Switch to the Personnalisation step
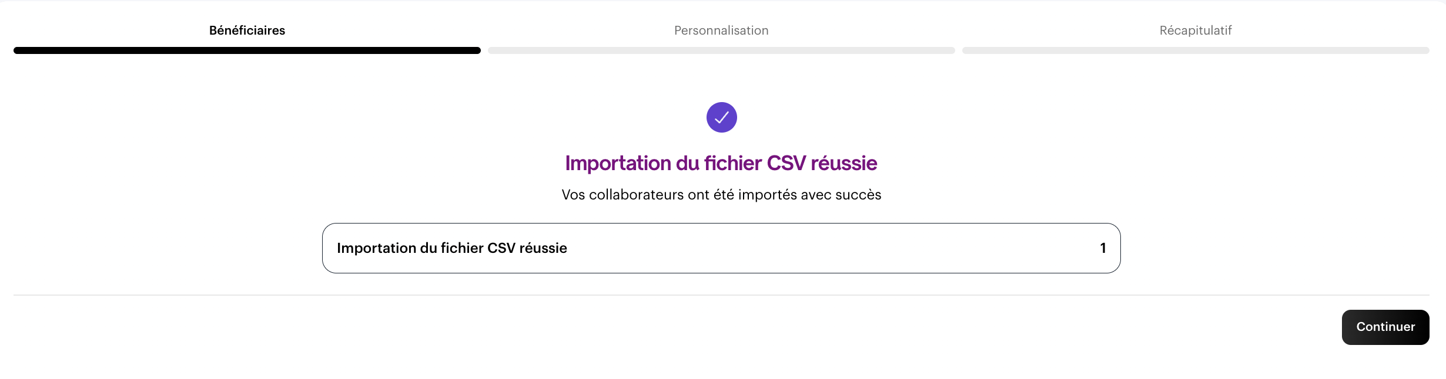The image size is (1446, 379). click(x=721, y=31)
